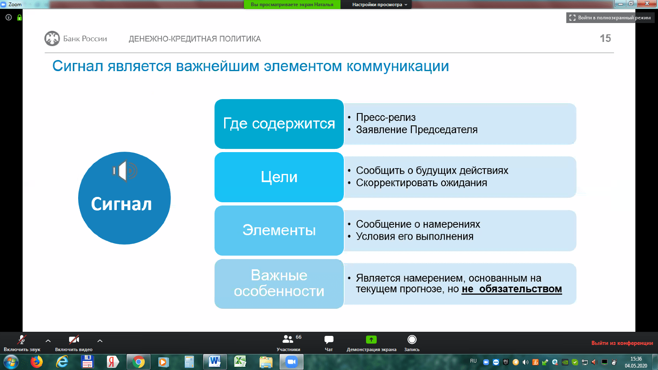
Task: Click green checkmark shield tray icon
Action: (575, 362)
